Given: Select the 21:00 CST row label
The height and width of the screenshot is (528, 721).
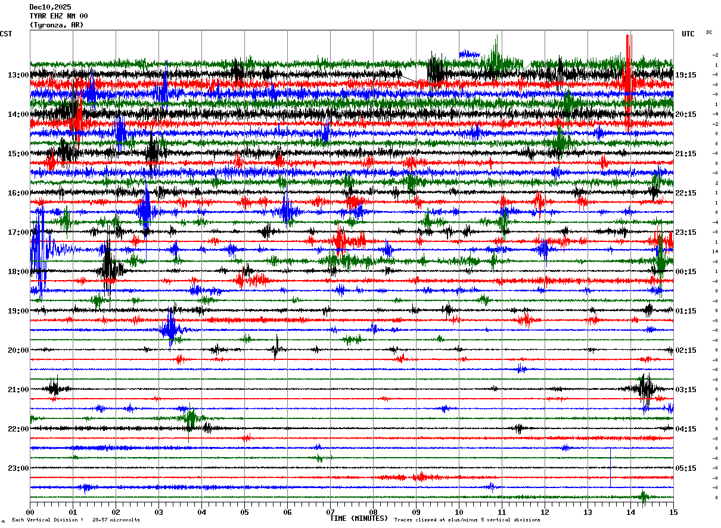Looking at the screenshot, I should (18, 390).
